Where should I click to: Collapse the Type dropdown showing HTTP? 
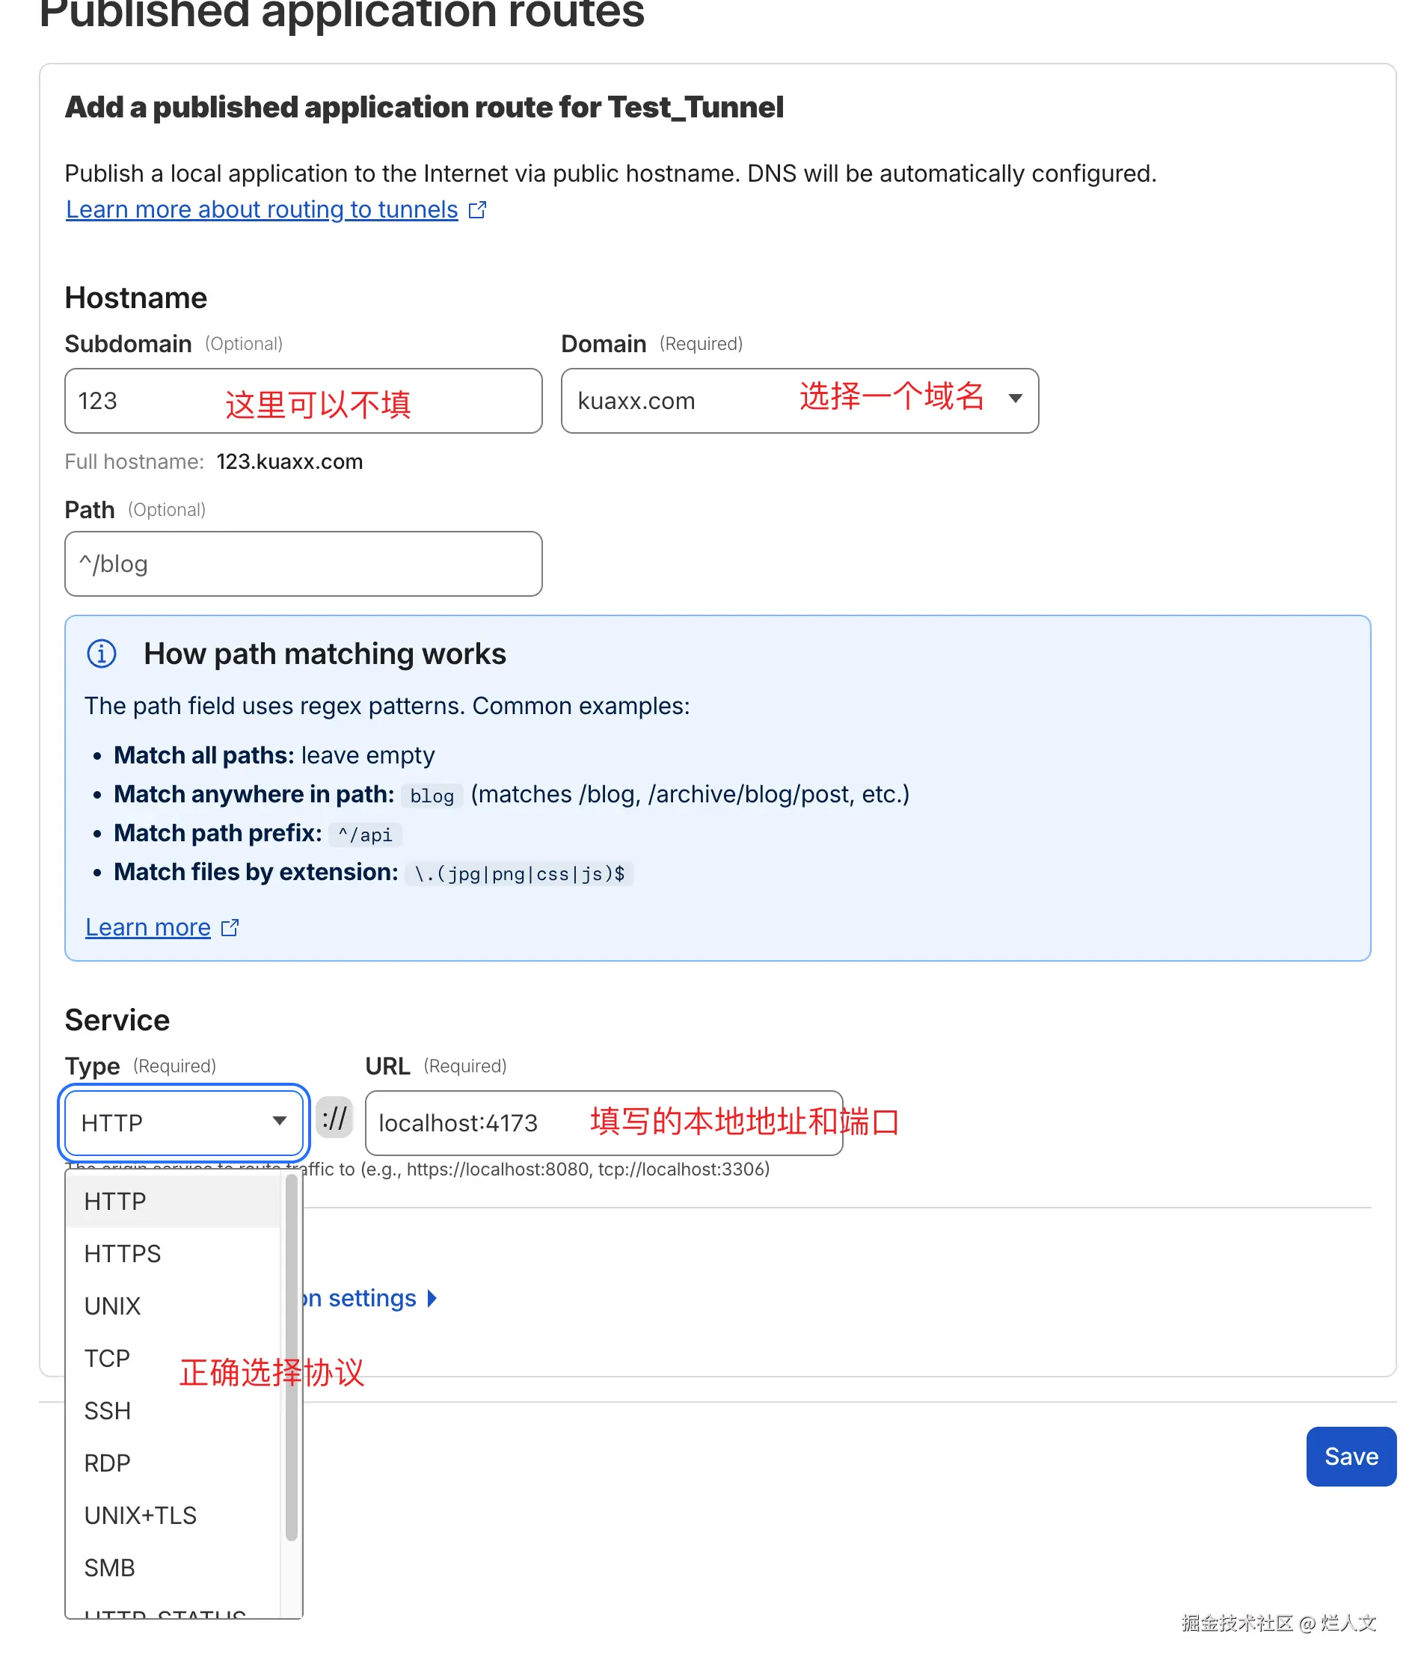183,1122
